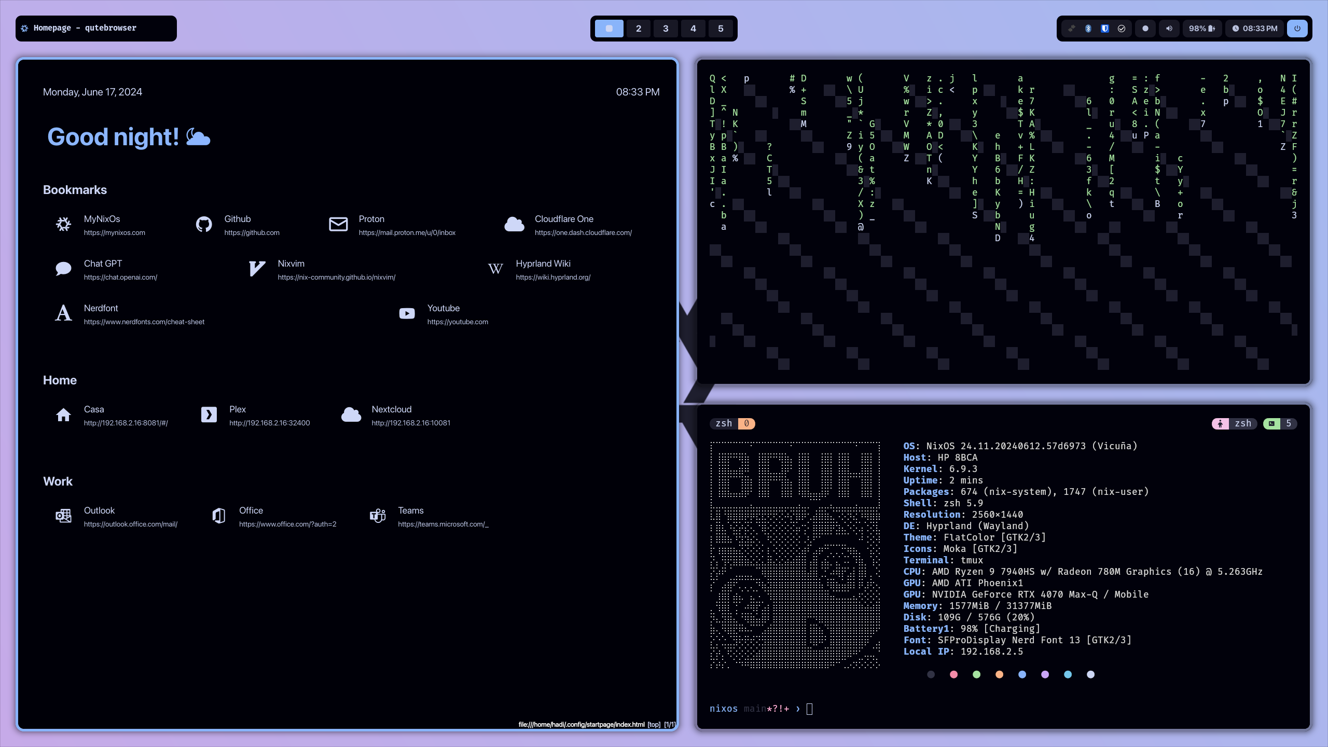This screenshot has width=1328, height=747.
Task: Click the Plex chevron icon
Action: [x=209, y=414]
